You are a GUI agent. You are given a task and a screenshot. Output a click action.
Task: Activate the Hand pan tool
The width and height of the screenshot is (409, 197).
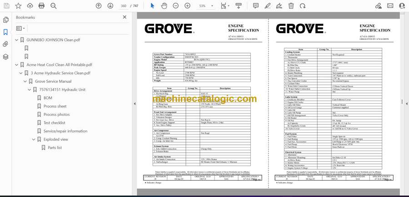click(x=164, y=6)
